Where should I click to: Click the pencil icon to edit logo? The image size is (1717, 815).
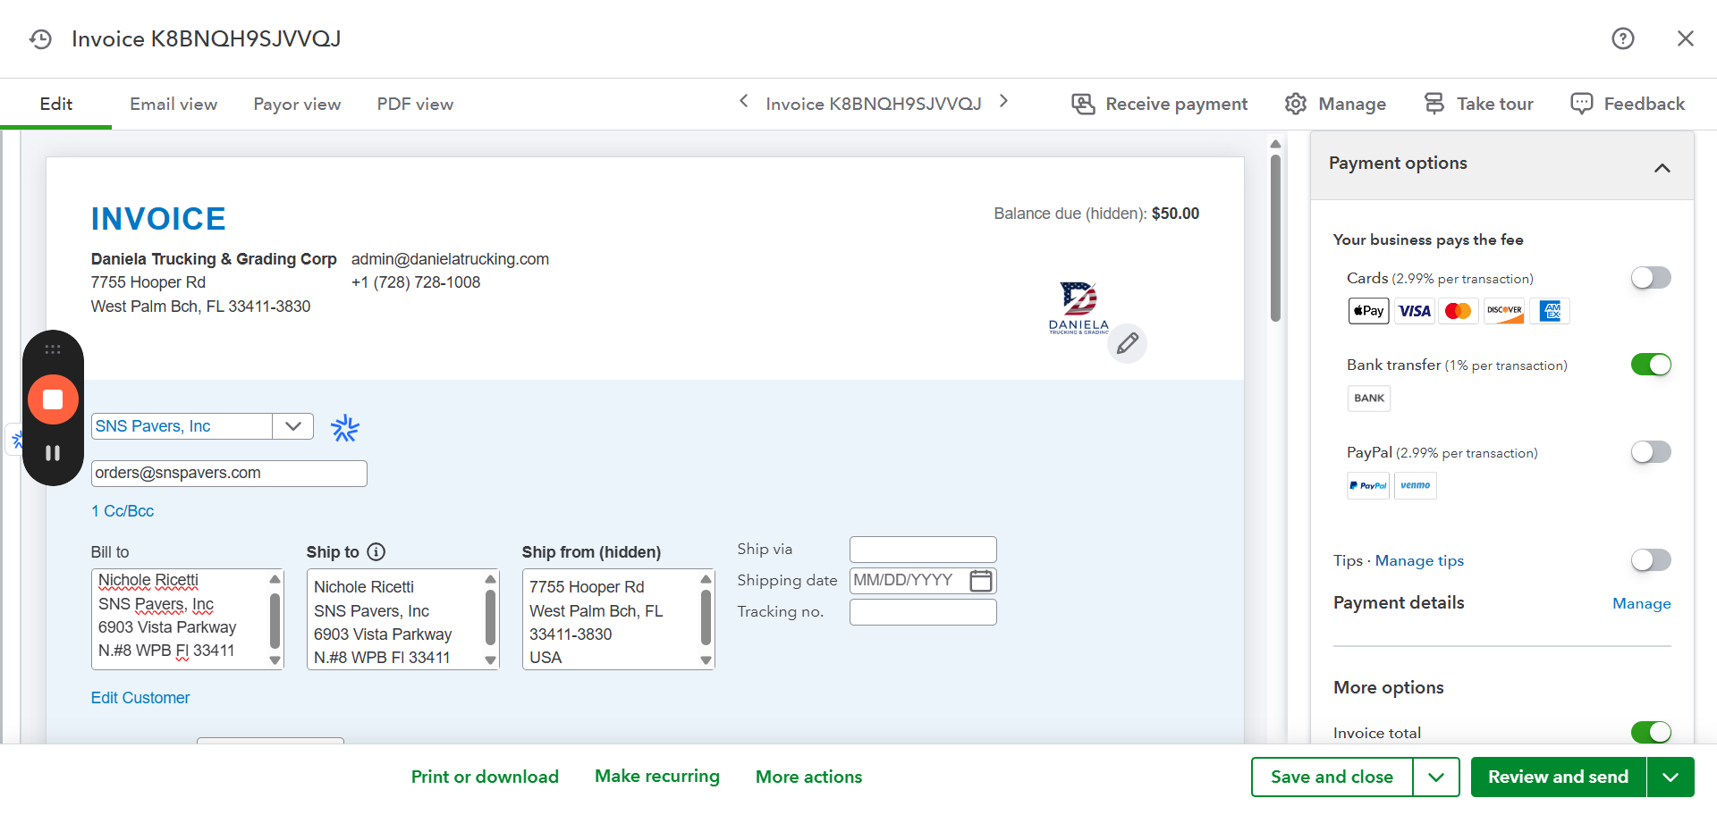coord(1127,343)
